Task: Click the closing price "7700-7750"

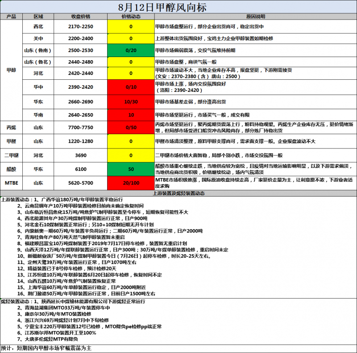Action: [81, 127]
